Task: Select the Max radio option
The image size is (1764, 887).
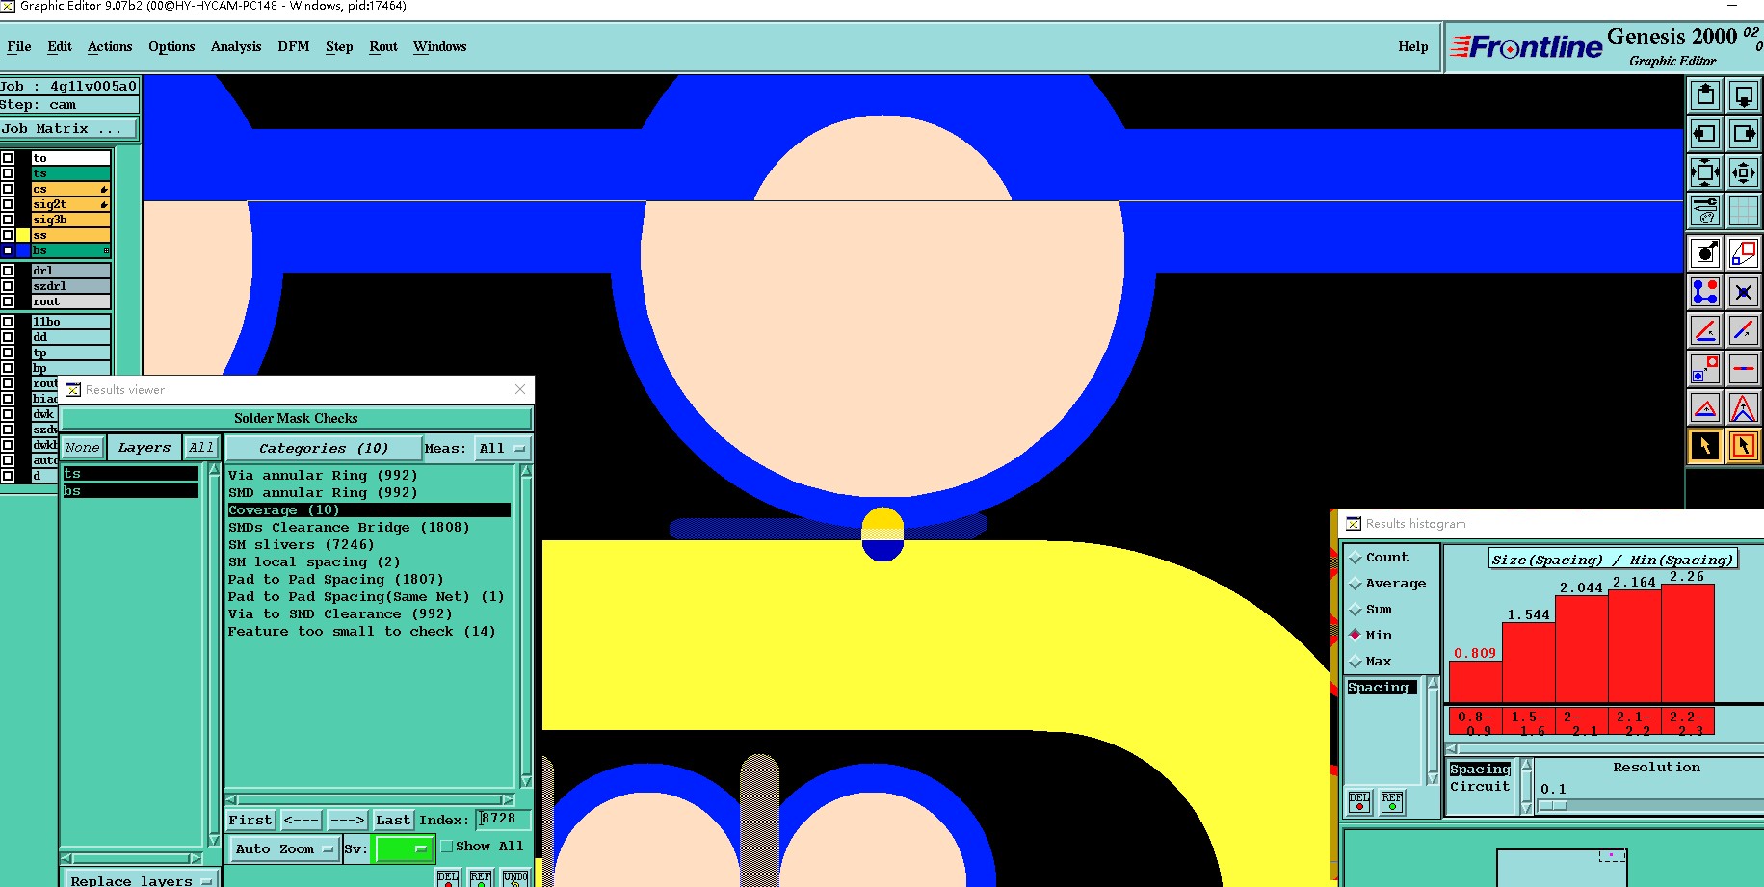Action: pyautogui.click(x=1356, y=662)
